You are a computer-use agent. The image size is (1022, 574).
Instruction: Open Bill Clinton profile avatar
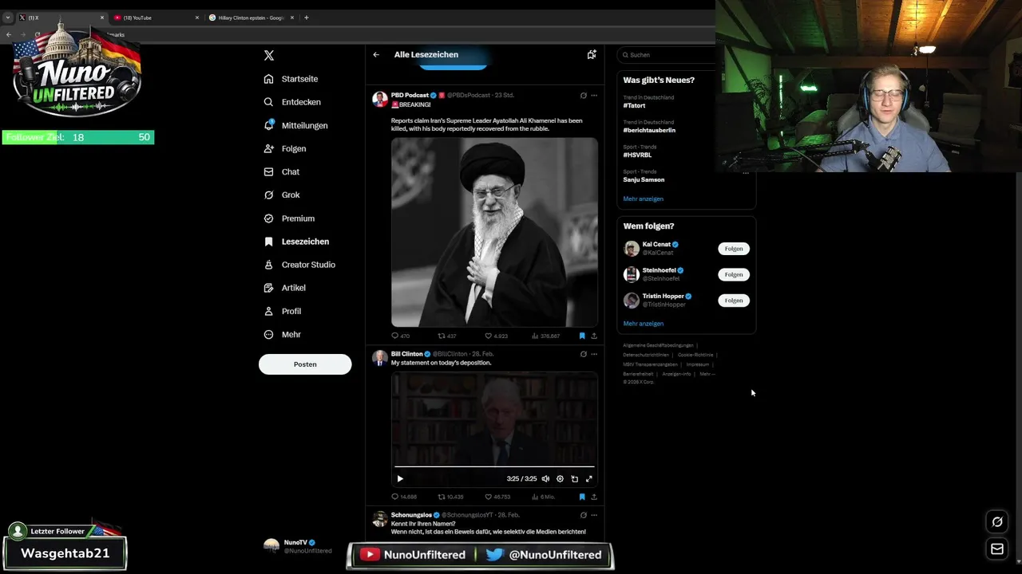pyautogui.click(x=380, y=357)
